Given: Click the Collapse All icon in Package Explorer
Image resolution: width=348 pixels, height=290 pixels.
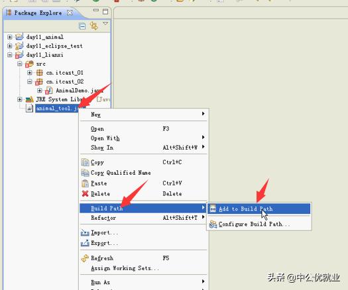Looking at the screenshot, I should coord(82,26).
